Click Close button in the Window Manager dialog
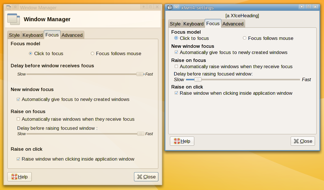This screenshot has width=324, height=190. point(146,177)
